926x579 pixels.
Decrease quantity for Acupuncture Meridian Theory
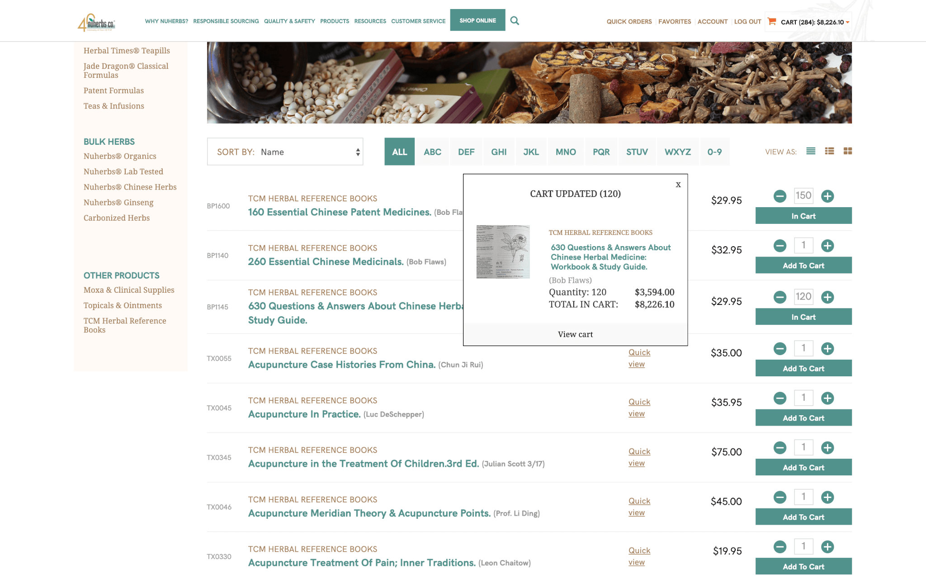[780, 497]
